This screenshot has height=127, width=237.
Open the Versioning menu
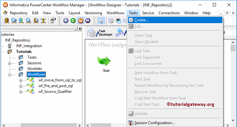coord(93,13)
